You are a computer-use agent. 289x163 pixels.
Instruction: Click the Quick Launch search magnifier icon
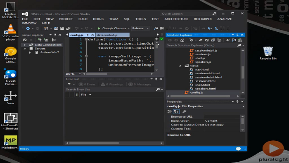(214, 14)
